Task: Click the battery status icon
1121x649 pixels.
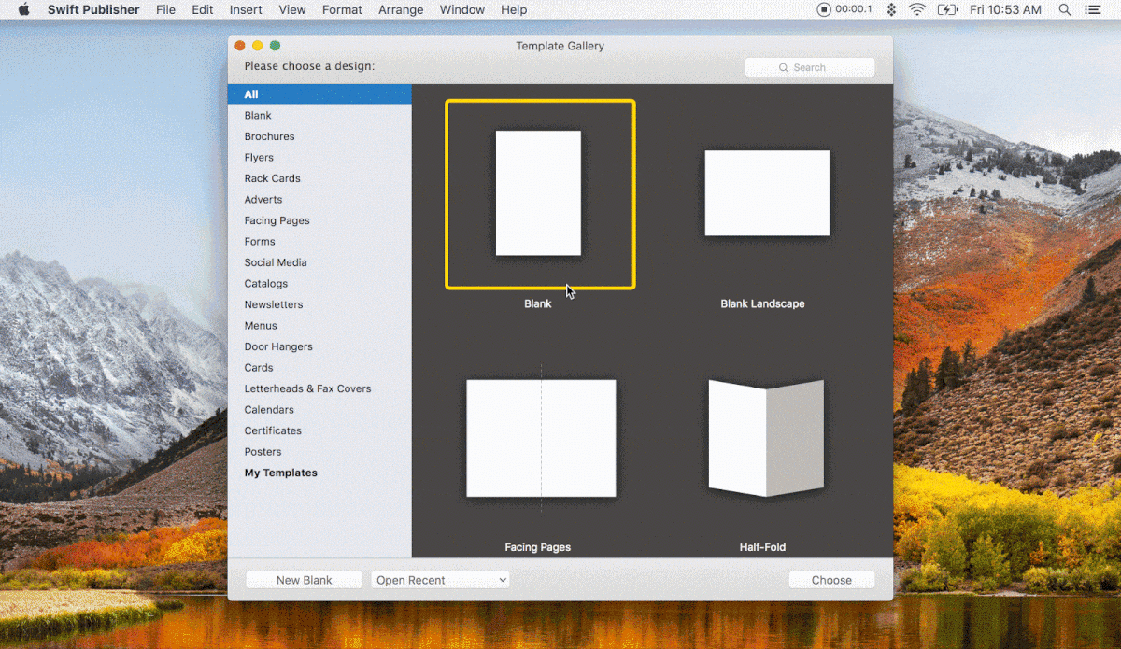Action: coord(947,9)
